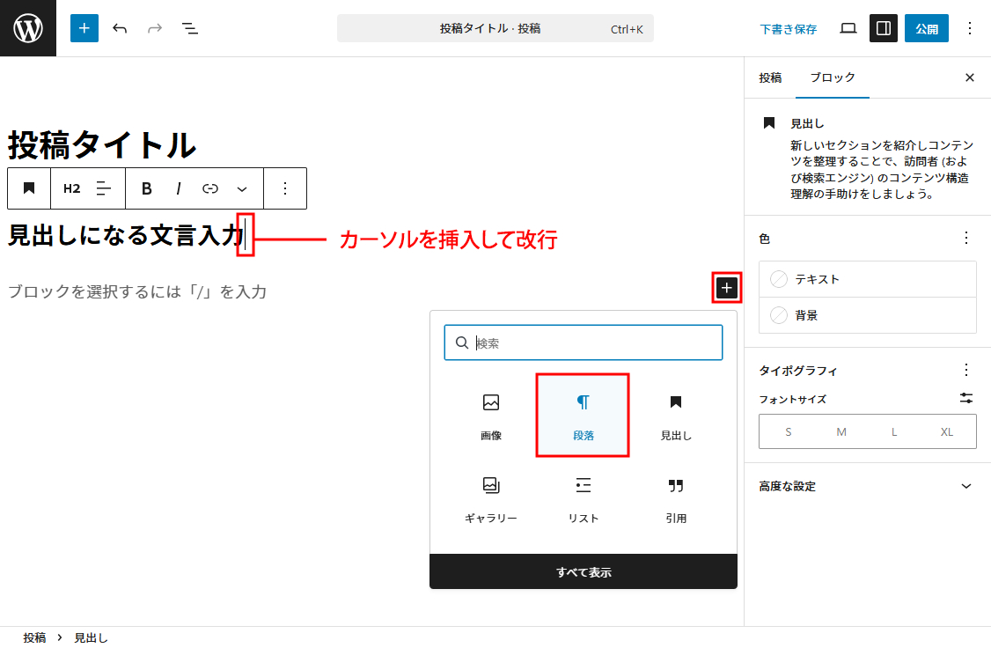Screen dimensions: 991x648
Task: Insert a 画像 image block
Action: point(491,416)
